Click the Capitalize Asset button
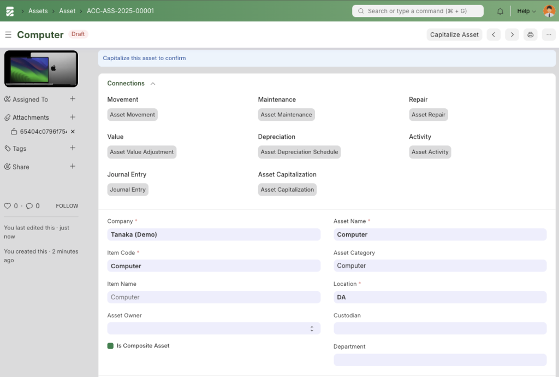 [454, 34]
